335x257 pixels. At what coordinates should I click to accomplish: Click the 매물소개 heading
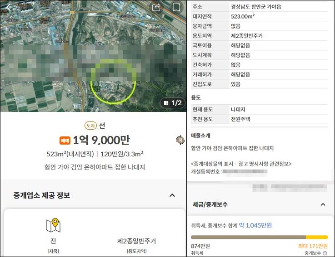pos(200,136)
